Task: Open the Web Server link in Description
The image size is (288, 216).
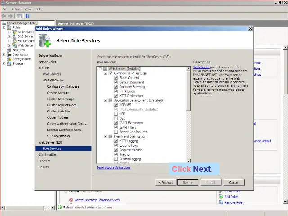Action: [x=201, y=67]
